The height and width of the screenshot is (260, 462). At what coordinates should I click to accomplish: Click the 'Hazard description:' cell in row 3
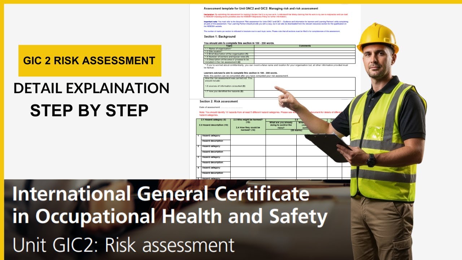(x=216, y=164)
